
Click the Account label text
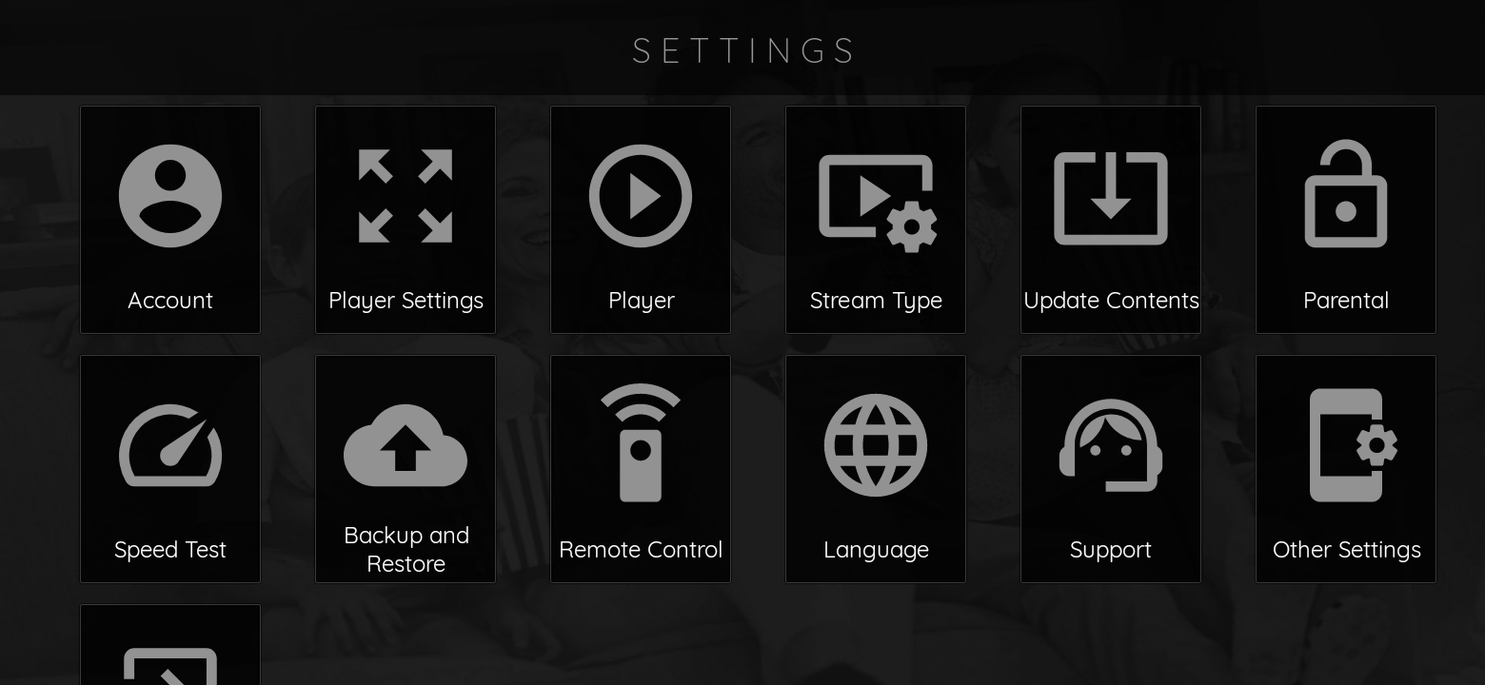170,301
